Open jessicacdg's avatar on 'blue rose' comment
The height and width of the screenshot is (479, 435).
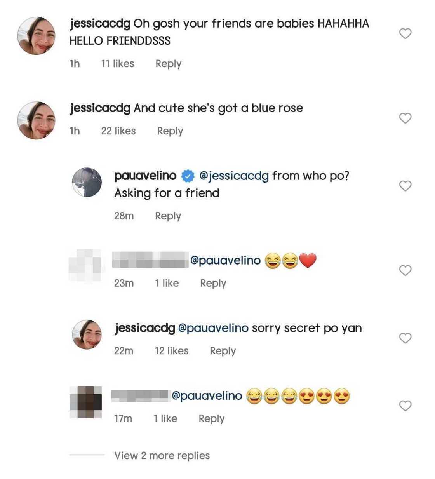[37, 120]
